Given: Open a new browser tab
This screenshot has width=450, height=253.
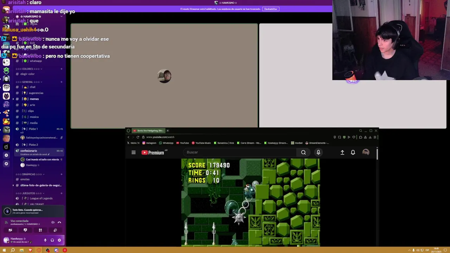Looking at the screenshot, I should (168, 131).
